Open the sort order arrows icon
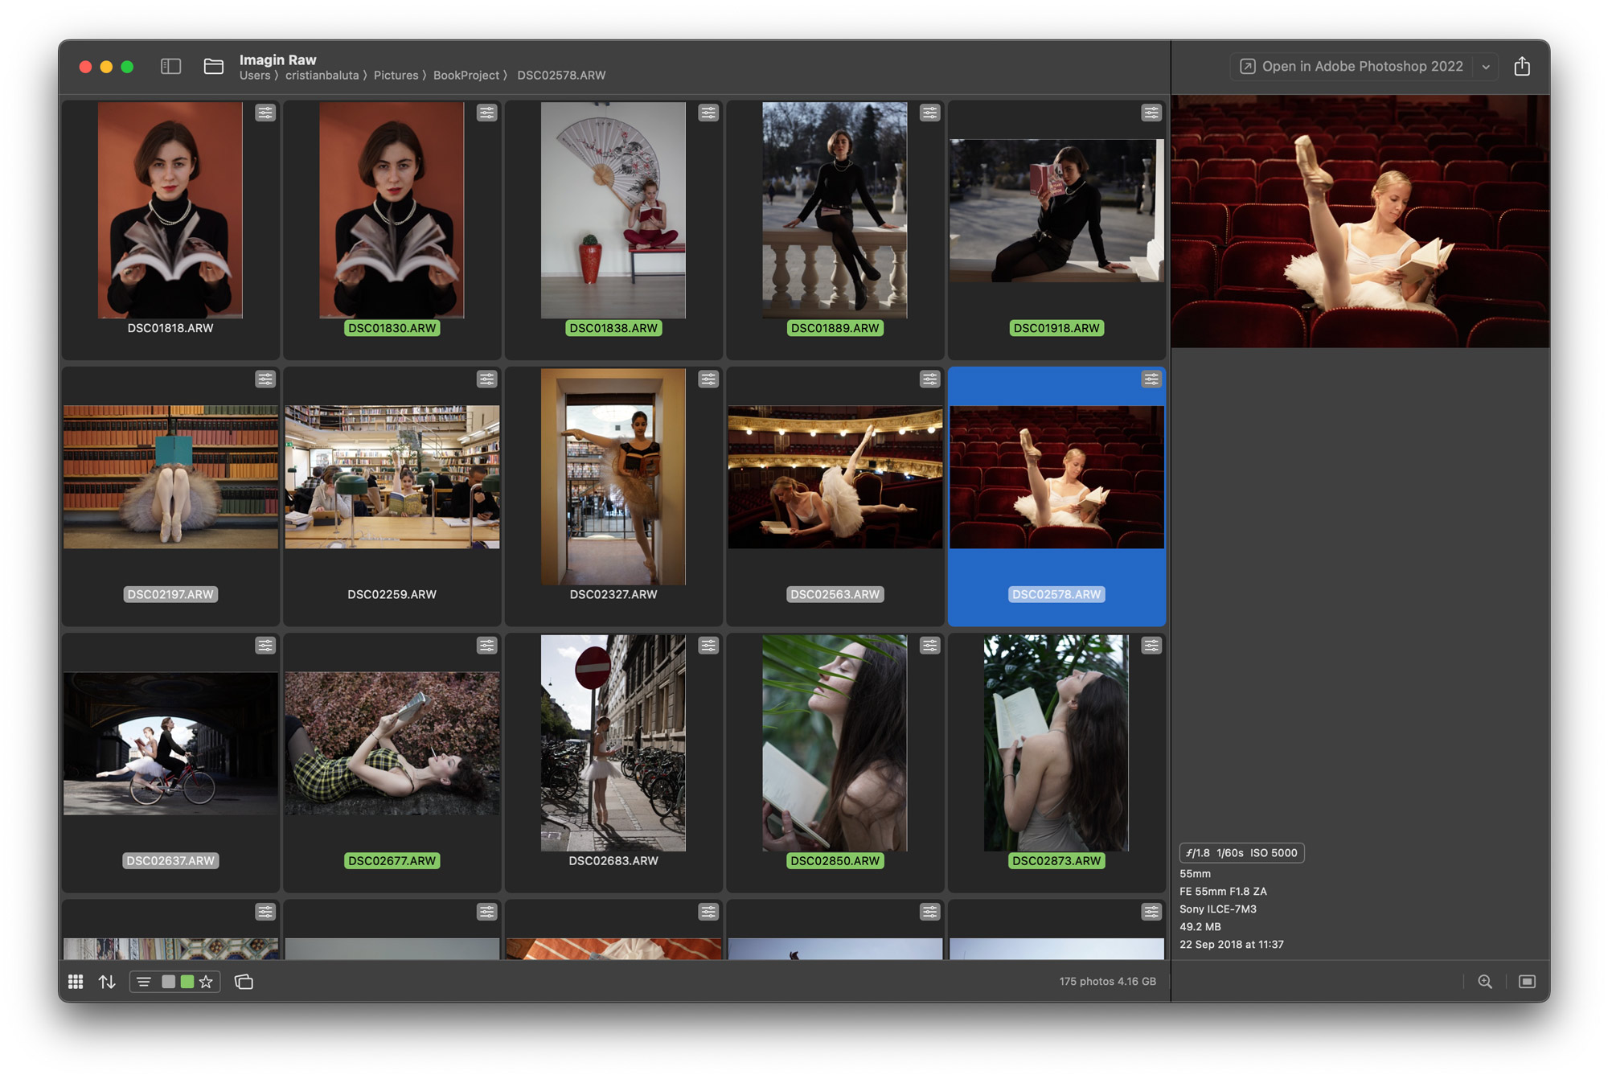Viewport: 1608px width, 1079px height. click(x=107, y=982)
